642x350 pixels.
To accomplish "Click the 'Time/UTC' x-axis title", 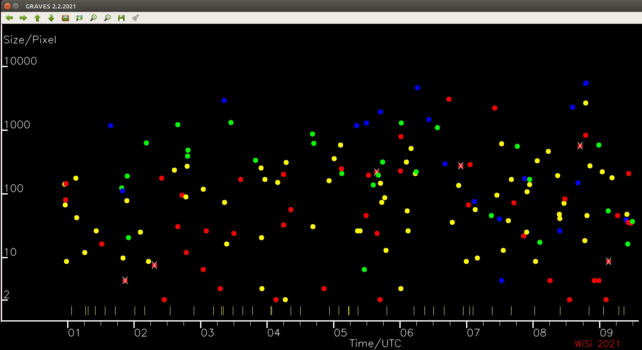I will (x=375, y=343).
